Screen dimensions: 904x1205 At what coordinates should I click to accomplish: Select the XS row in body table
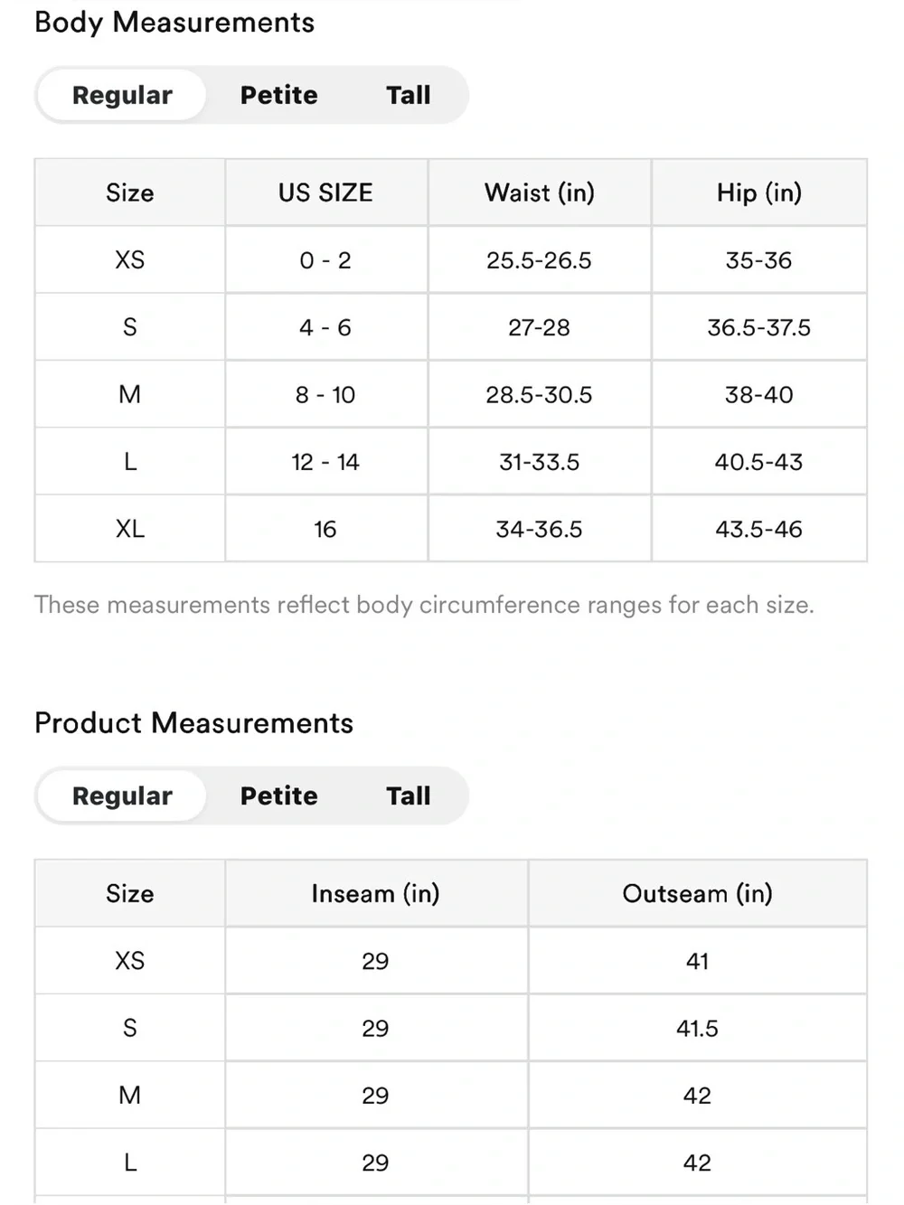[450, 259]
